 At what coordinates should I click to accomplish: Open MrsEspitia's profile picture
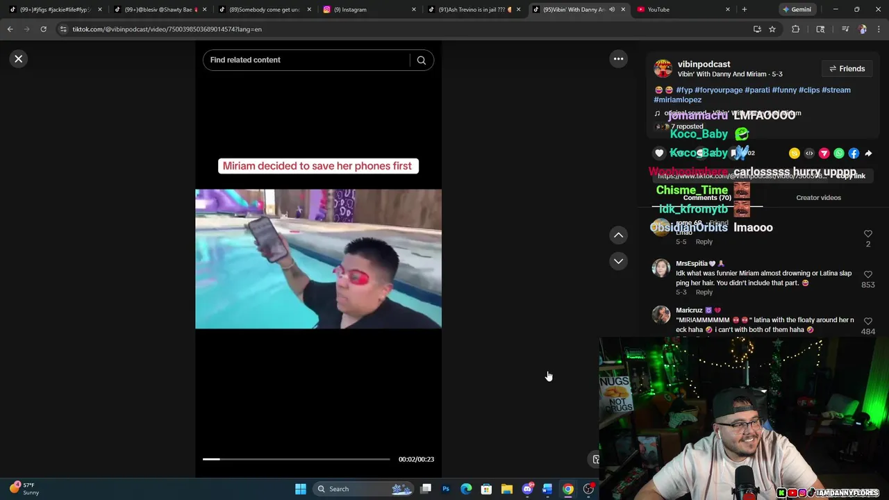(x=661, y=268)
